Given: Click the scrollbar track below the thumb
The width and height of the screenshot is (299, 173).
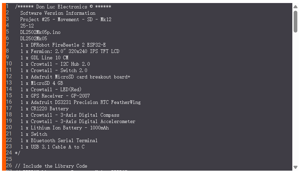Looking at the screenshot, I should click(295, 101).
